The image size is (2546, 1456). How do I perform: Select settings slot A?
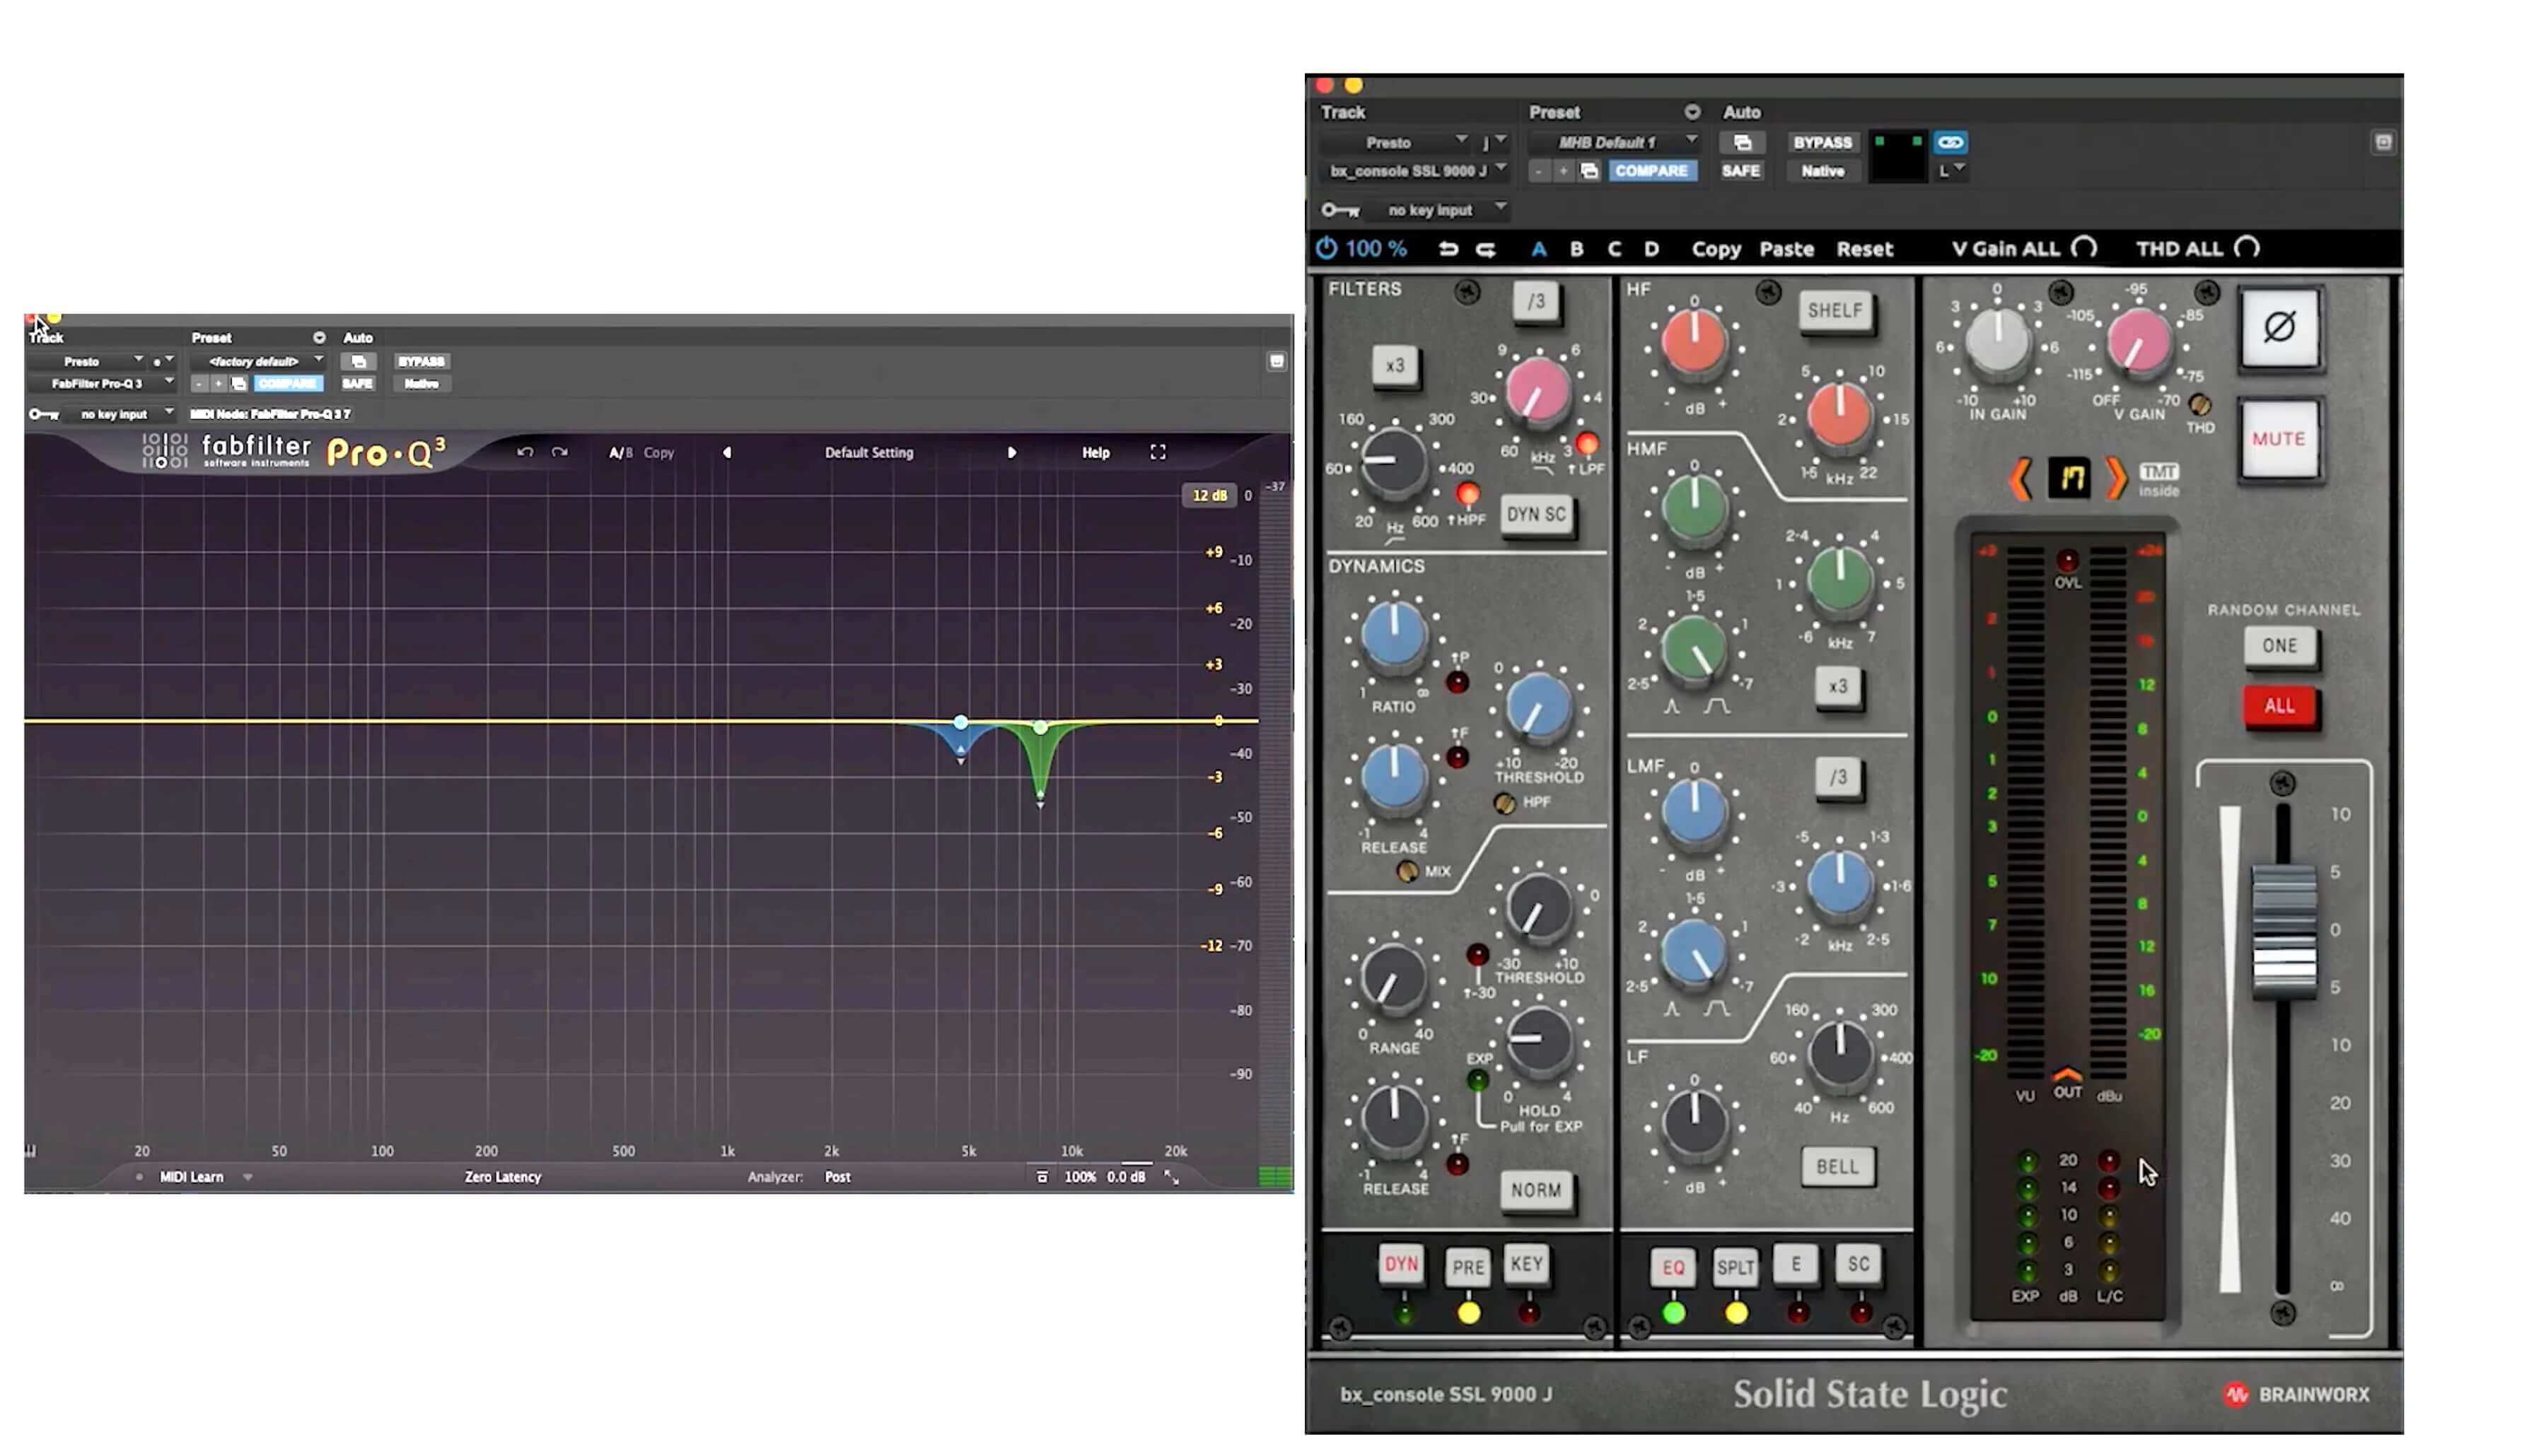click(1539, 249)
